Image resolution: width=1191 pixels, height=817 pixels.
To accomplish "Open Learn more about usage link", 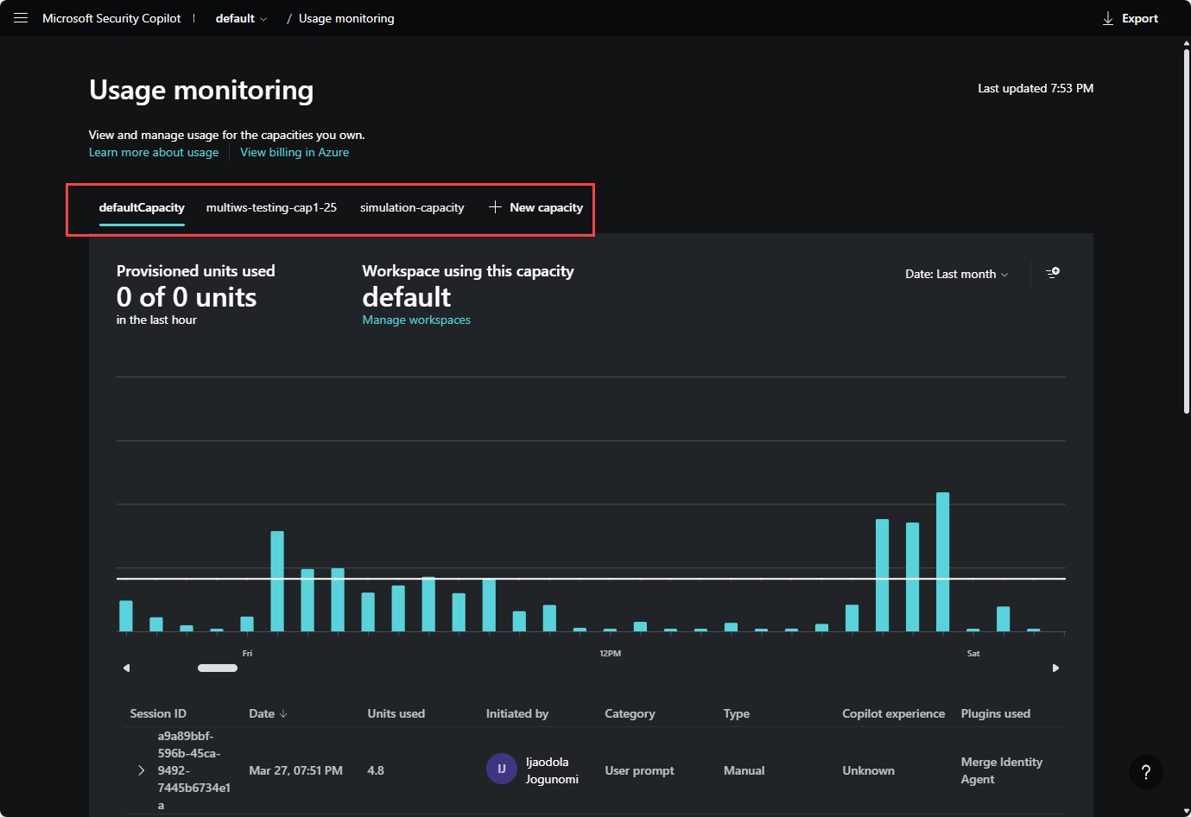I will 154,152.
